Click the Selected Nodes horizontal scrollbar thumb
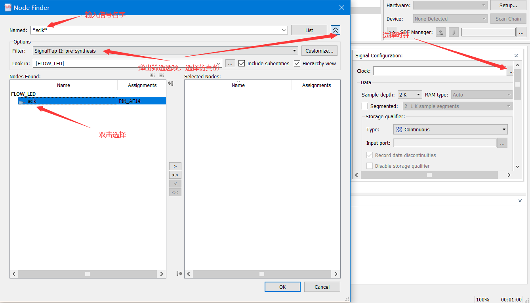This screenshot has height=303, width=530. click(262, 274)
